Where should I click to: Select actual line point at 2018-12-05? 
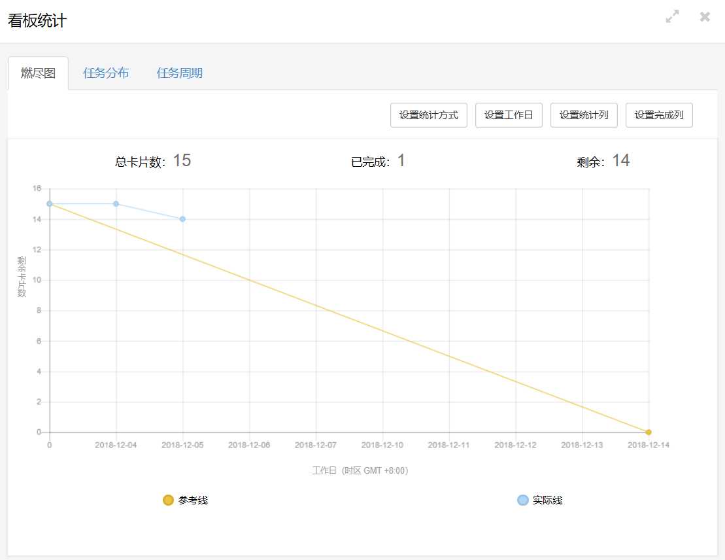[x=182, y=219]
